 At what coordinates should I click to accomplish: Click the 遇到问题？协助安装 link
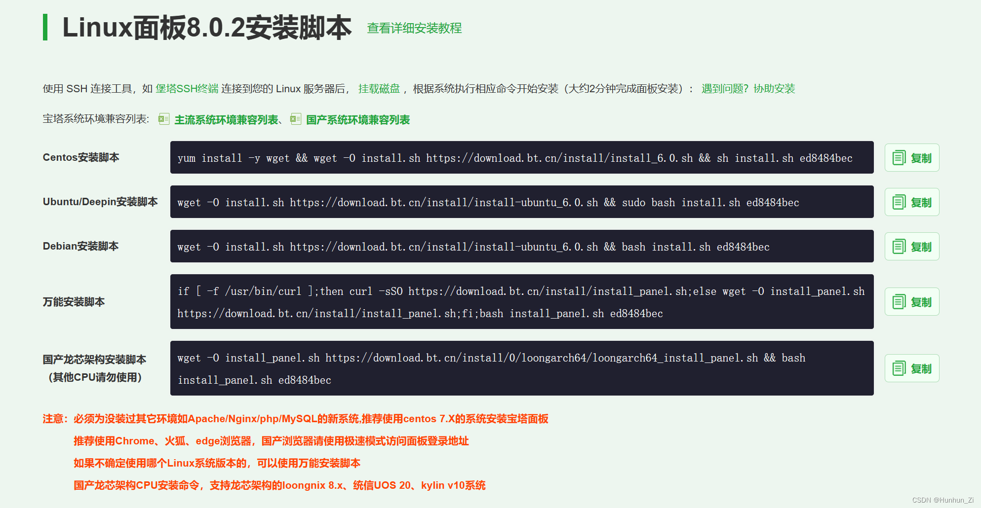coord(748,88)
